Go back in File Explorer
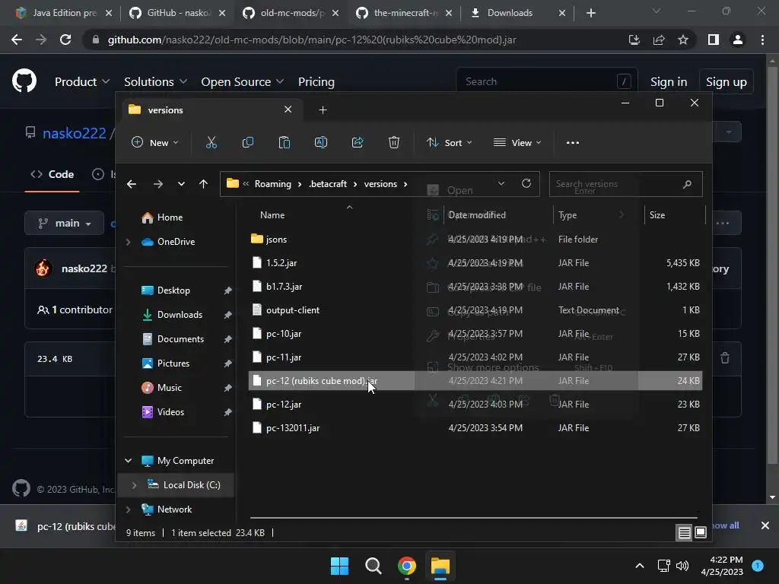This screenshot has height=584, width=779. [132, 184]
